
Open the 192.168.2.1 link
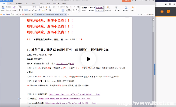coord(62,64)
